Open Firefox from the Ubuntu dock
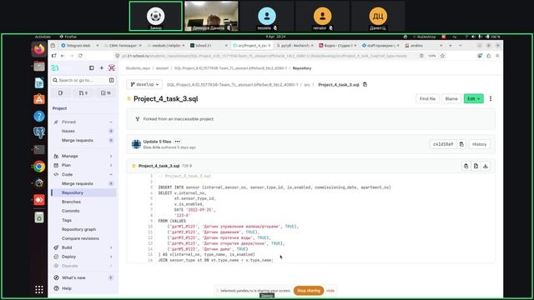The height and width of the screenshot is (300, 534). [39, 50]
